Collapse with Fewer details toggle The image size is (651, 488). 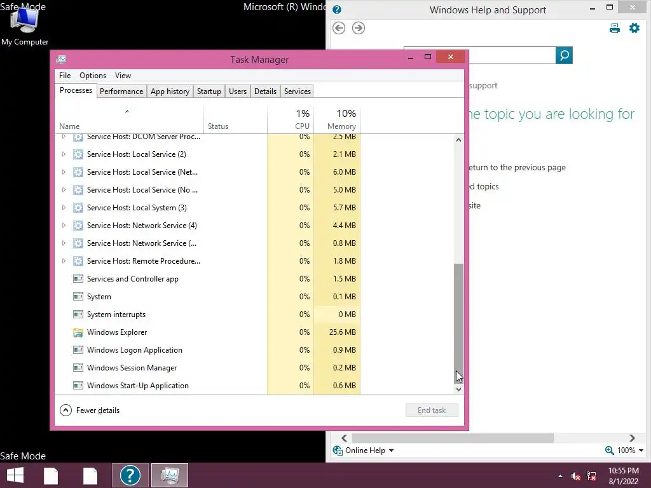coord(90,410)
